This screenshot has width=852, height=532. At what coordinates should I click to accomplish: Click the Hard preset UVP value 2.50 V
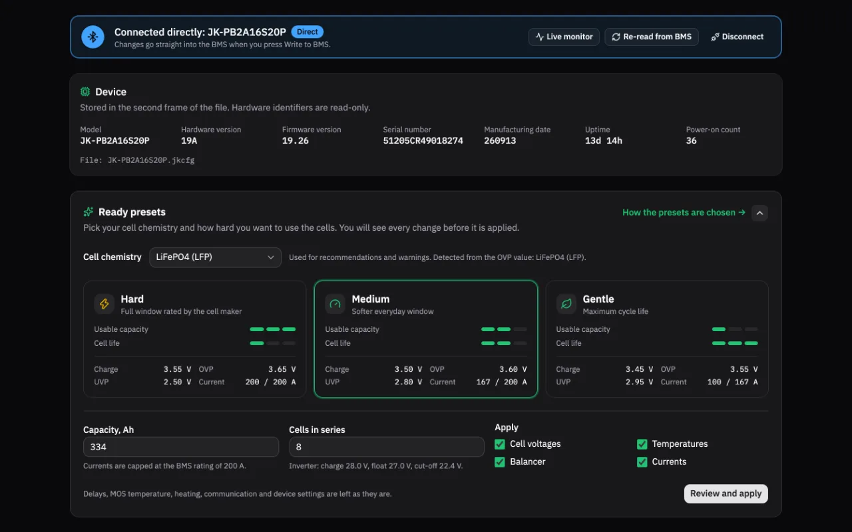pos(178,382)
